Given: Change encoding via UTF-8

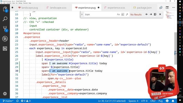Looking at the screenshot, I should coord(144,101).
